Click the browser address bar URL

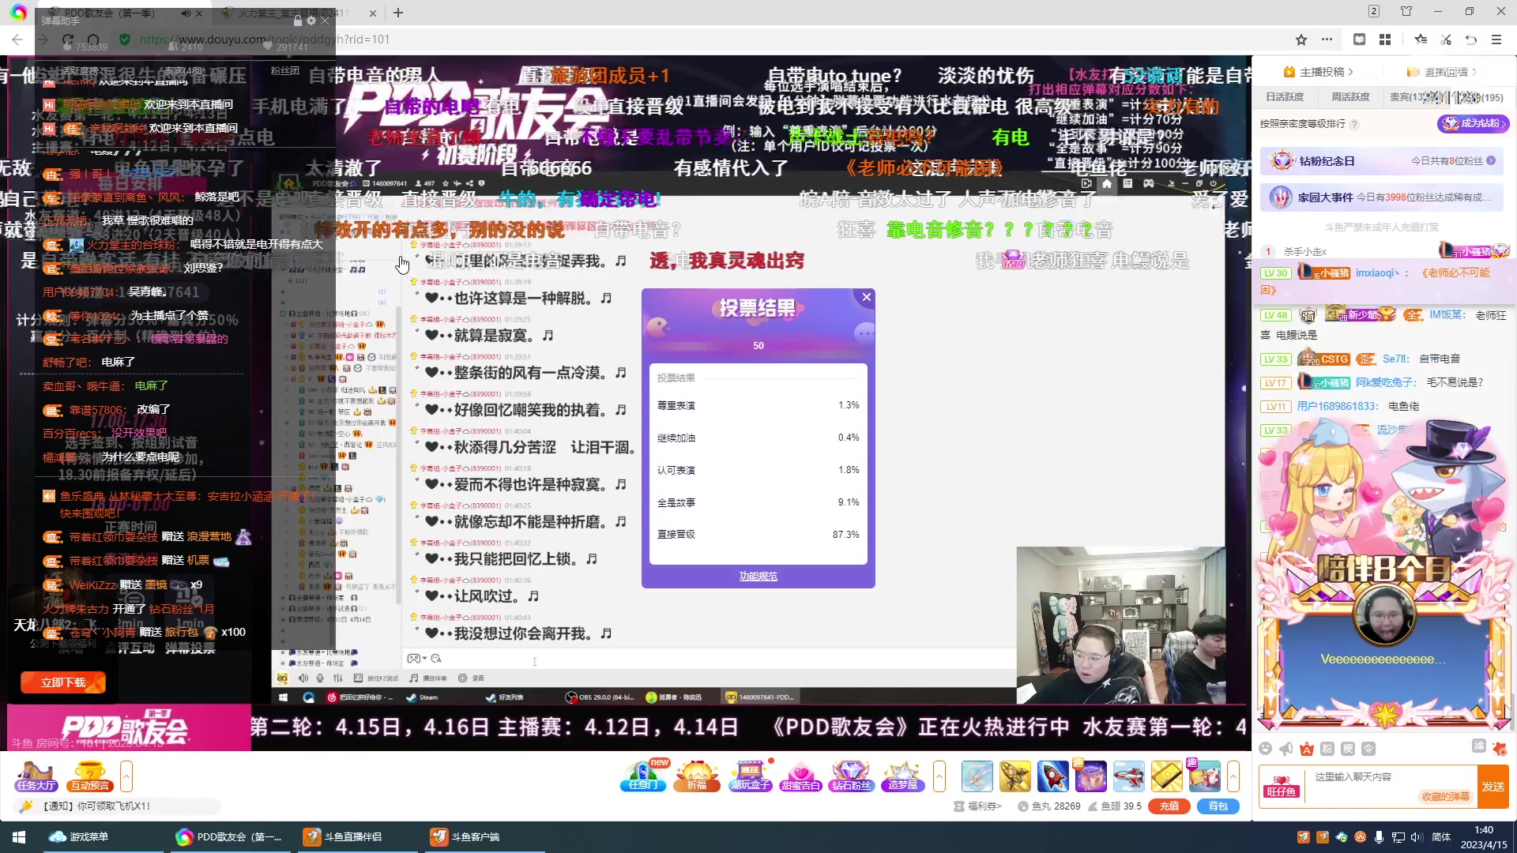click(x=265, y=39)
